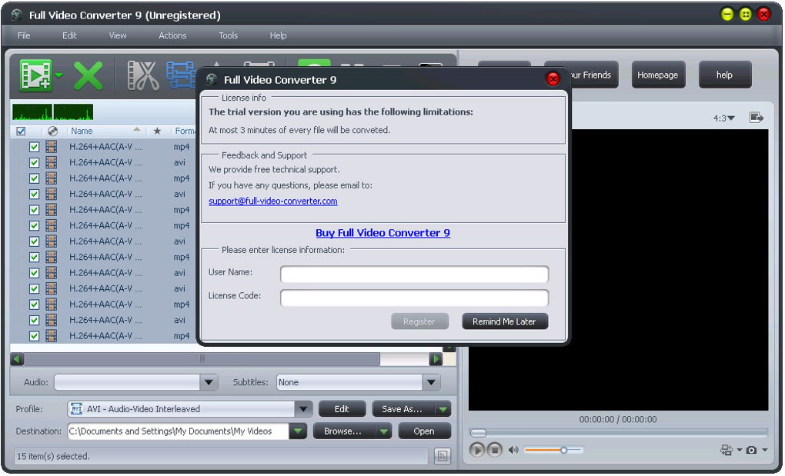The height and width of the screenshot is (476, 785).
Task: Click the speaker mute icon in player
Action: pos(513,450)
